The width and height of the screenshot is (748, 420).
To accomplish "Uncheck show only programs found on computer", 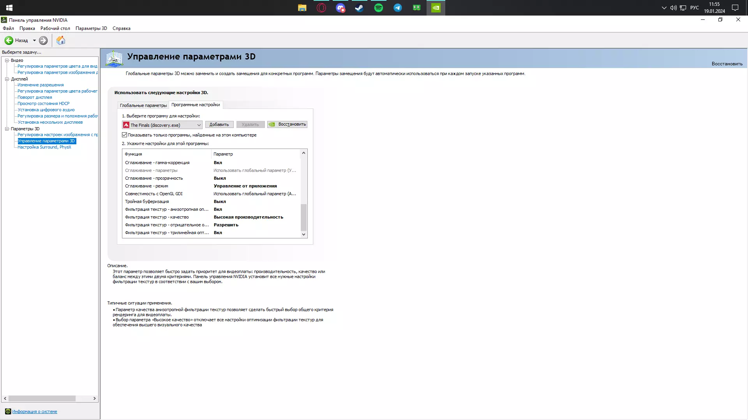I will 125,135.
